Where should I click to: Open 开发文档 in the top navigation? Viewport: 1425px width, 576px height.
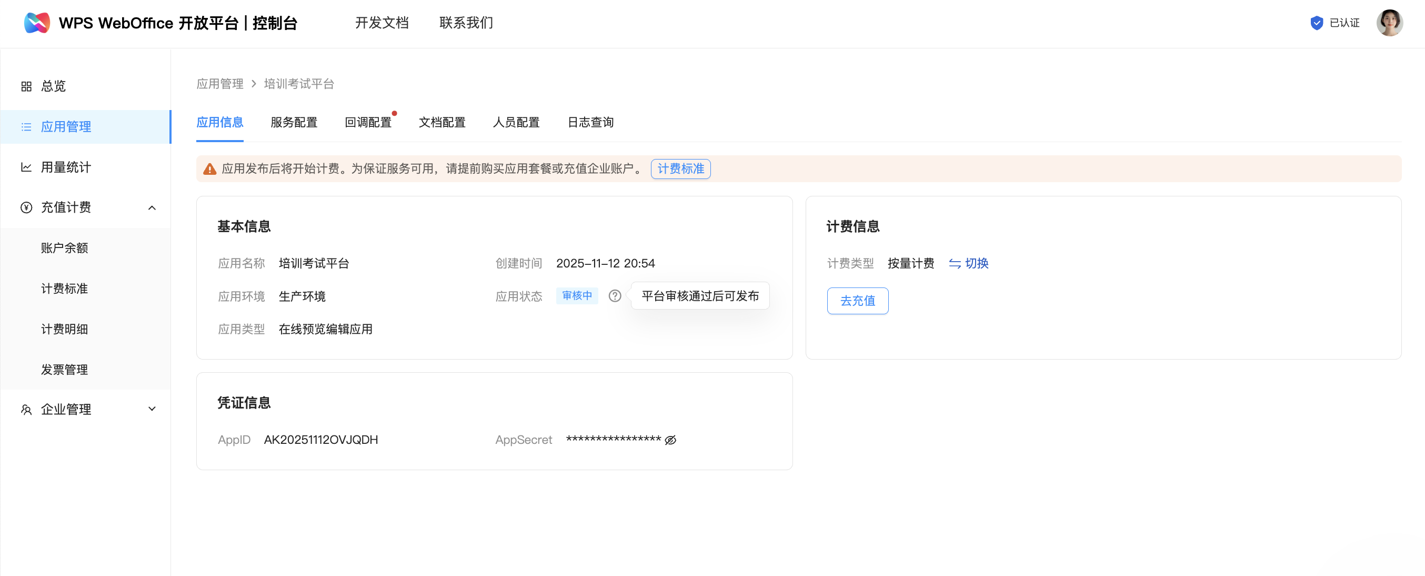click(x=382, y=23)
